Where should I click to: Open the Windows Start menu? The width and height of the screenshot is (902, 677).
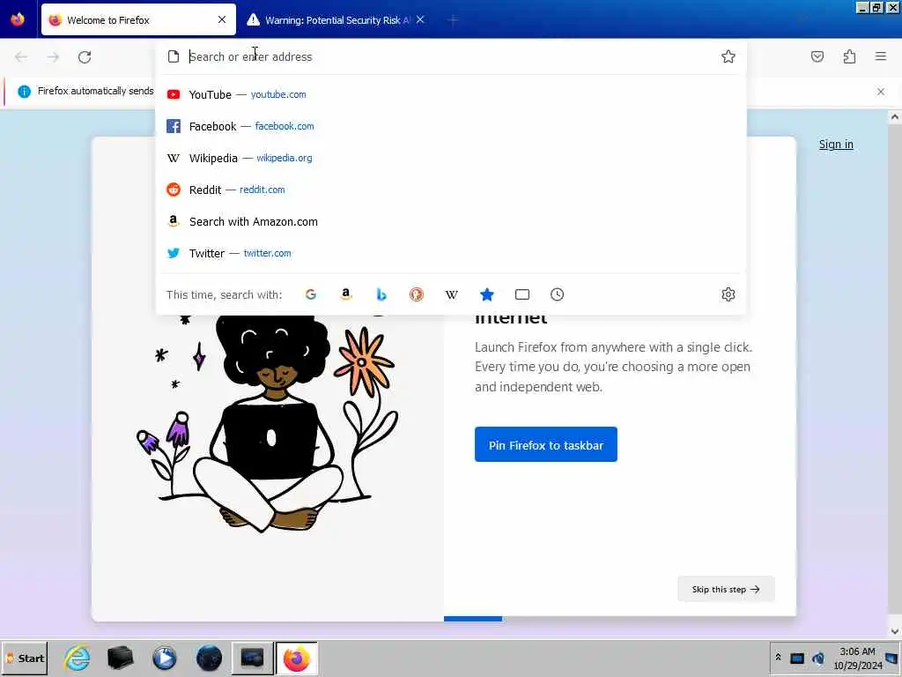[x=25, y=658]
